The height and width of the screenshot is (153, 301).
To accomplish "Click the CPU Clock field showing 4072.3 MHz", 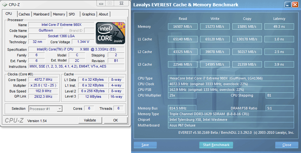I will click(231, 84).
